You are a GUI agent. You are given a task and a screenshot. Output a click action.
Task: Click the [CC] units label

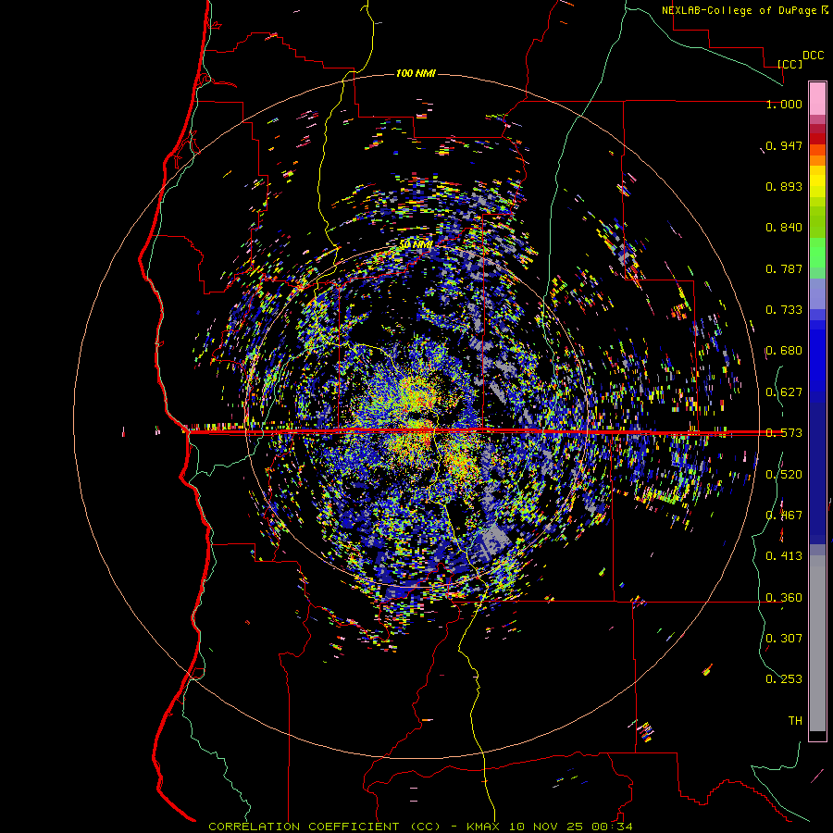point(790,64)
